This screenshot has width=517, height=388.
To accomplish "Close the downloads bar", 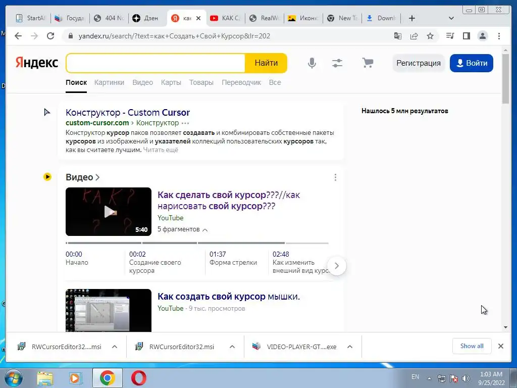I will click(500, 346).
